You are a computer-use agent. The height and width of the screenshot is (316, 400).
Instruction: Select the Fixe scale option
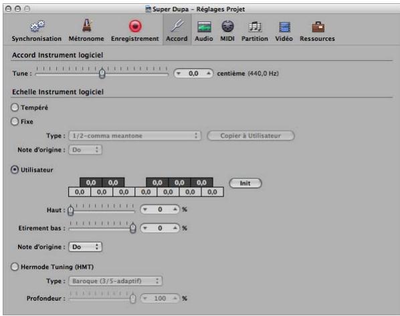pos(15,122)
